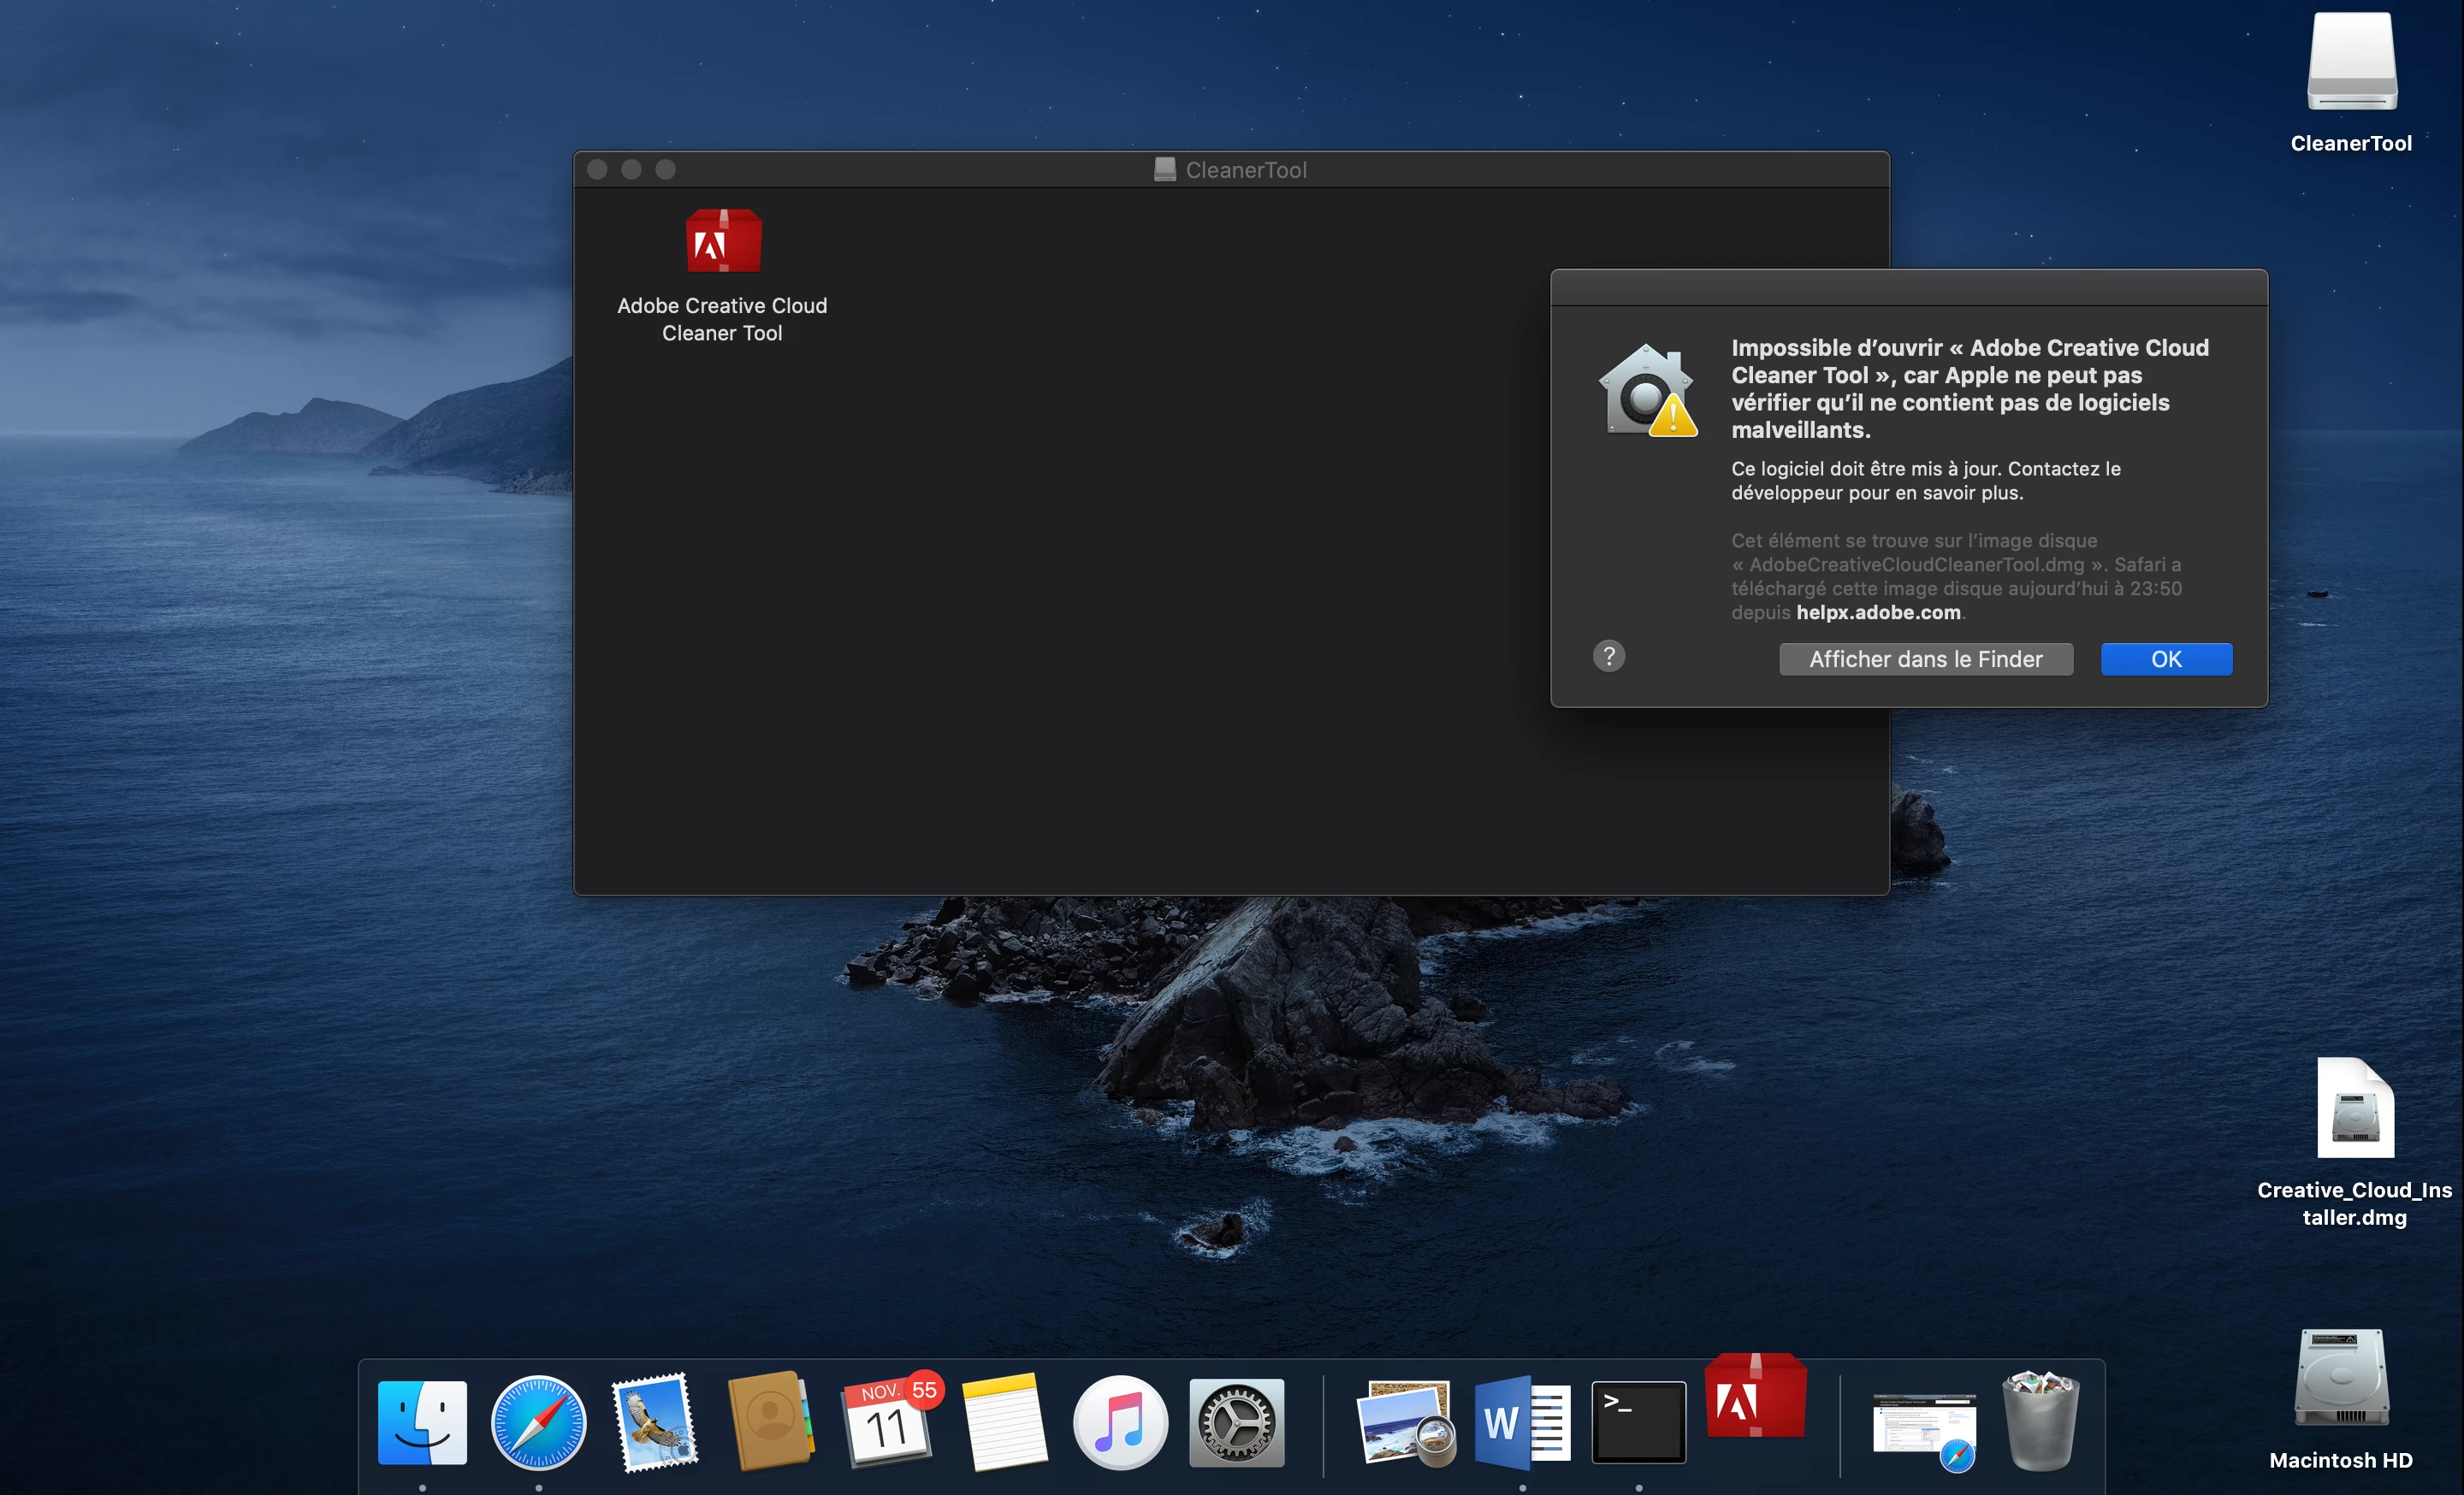Image resolution: width=2464 pixels, height=1495 pixels.
Task: Select Adobe Creative Cloud Cleaner Tool icon
Action: [723, 243]
